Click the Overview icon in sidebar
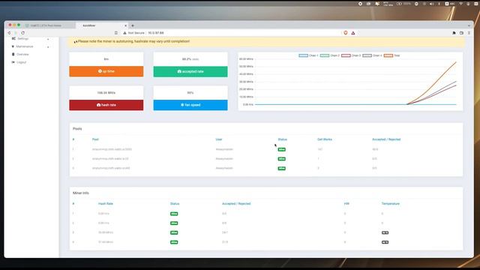 (x=13, y=54)
